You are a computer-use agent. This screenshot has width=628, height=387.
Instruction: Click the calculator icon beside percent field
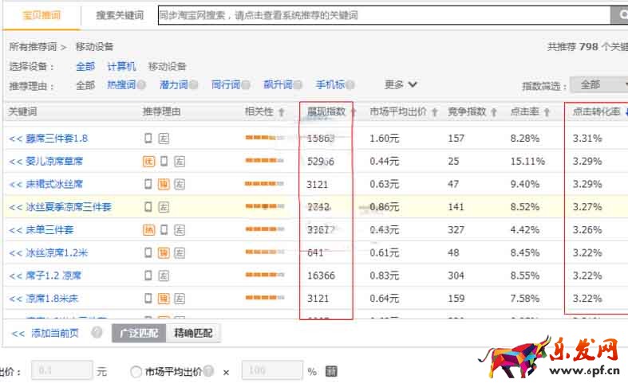click(x=331, y=371)
